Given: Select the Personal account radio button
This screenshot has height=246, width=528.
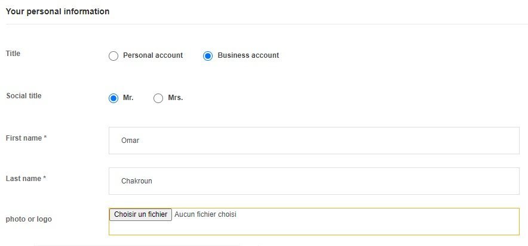Looking at the screenshot, I should click(x=113, y=56).
